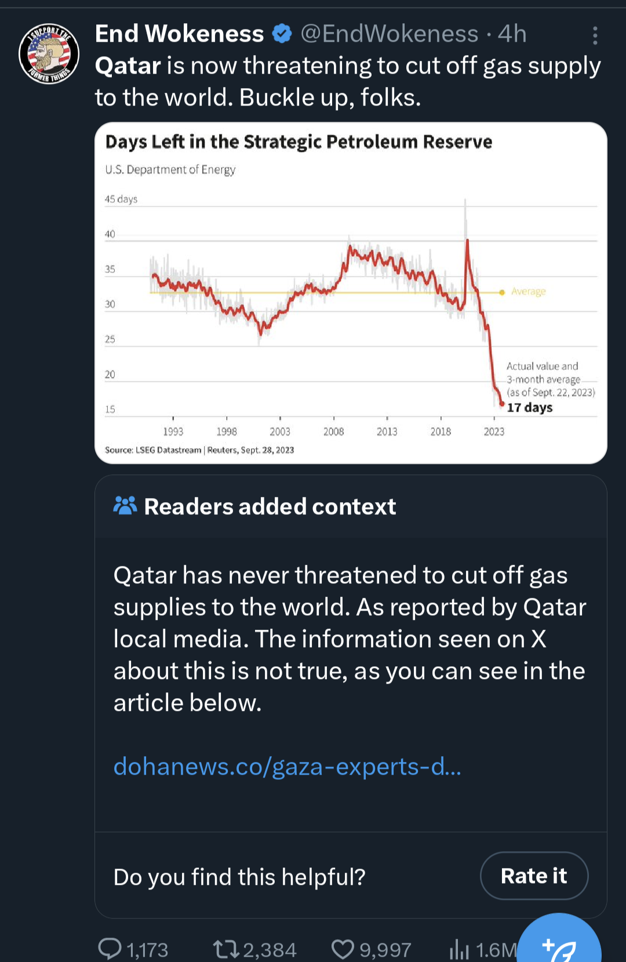Tap the reply speech bubble icon

click(110, 949)
